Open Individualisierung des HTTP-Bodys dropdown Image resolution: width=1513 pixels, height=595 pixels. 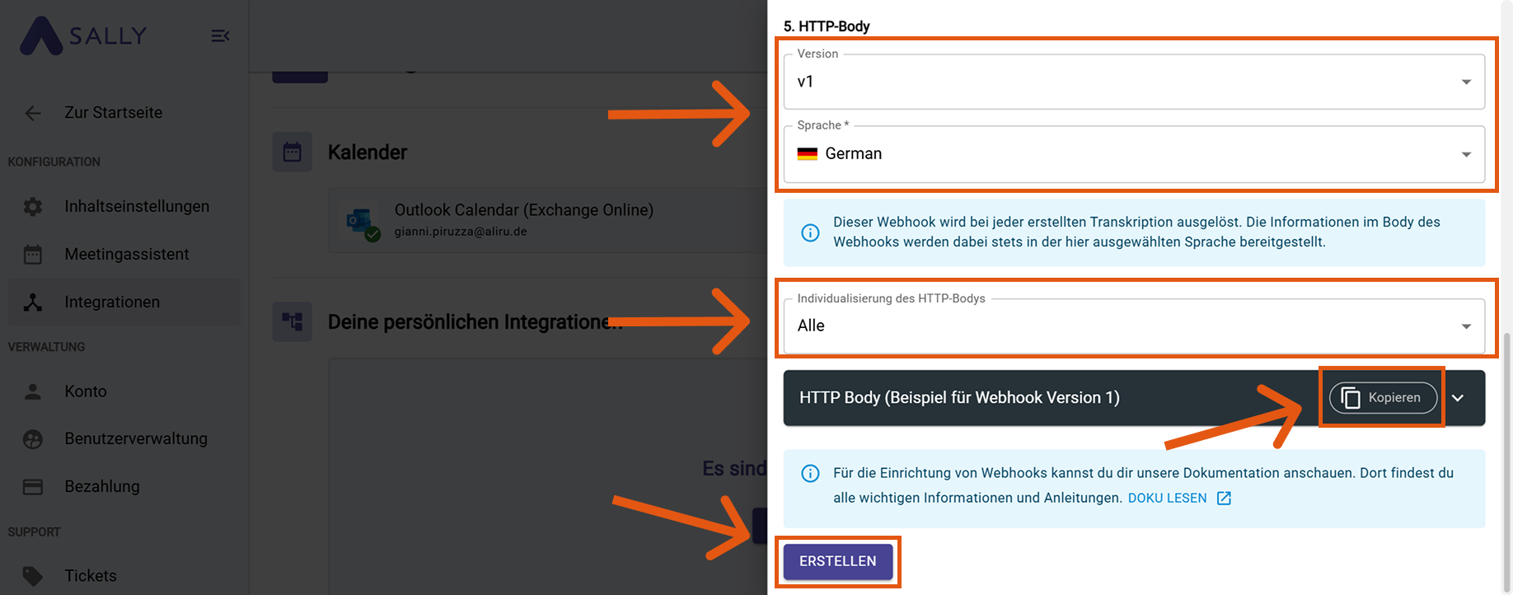(x=1133, y=326)
